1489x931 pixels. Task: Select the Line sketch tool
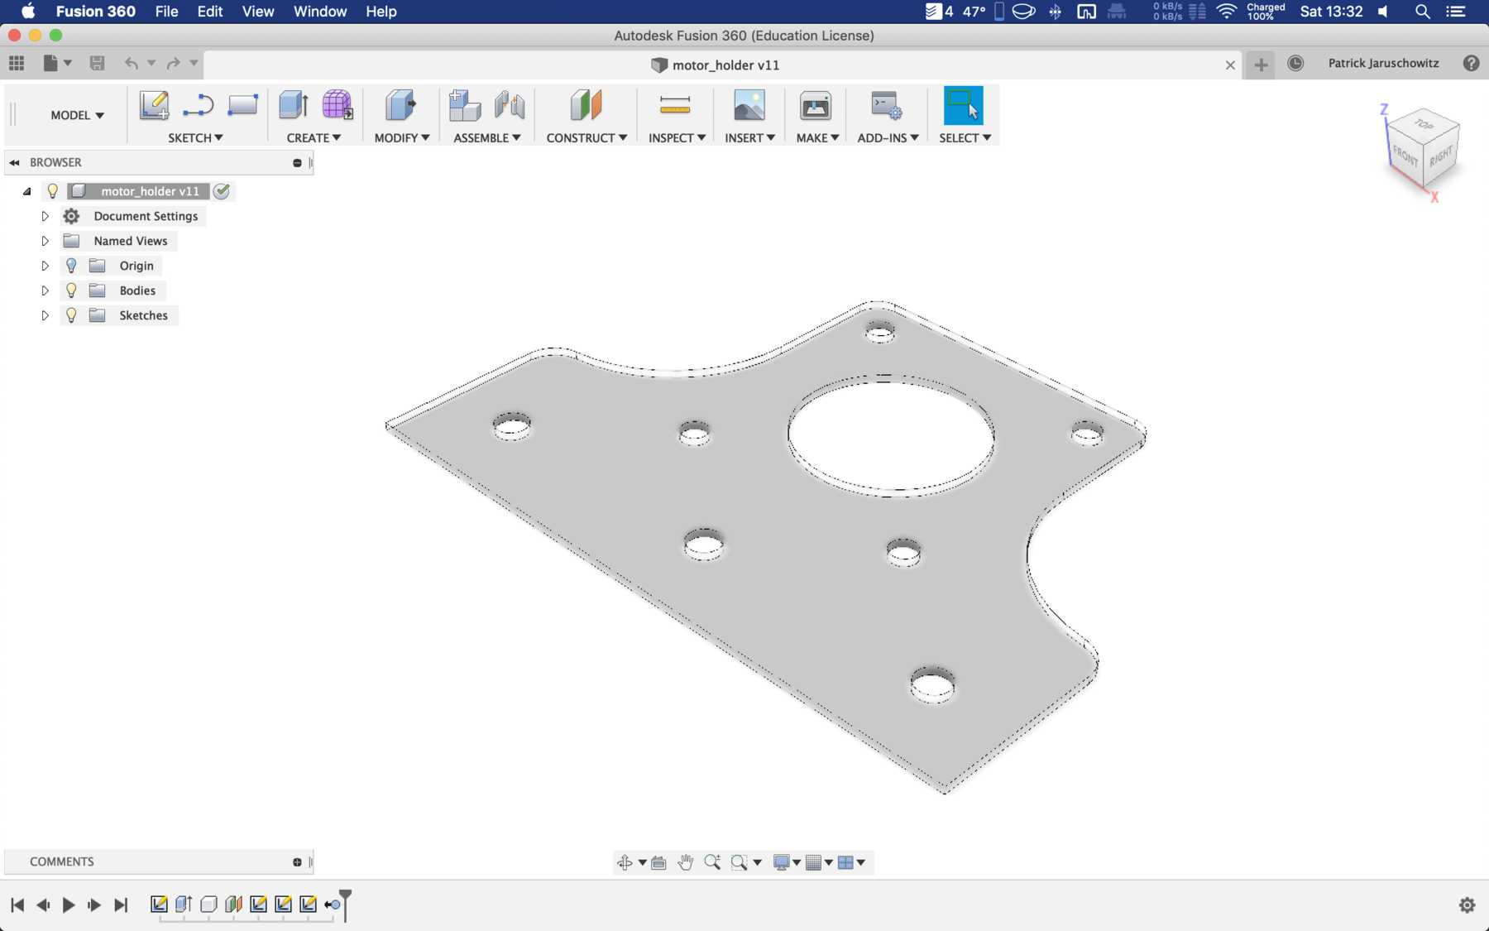pos(199,106)
